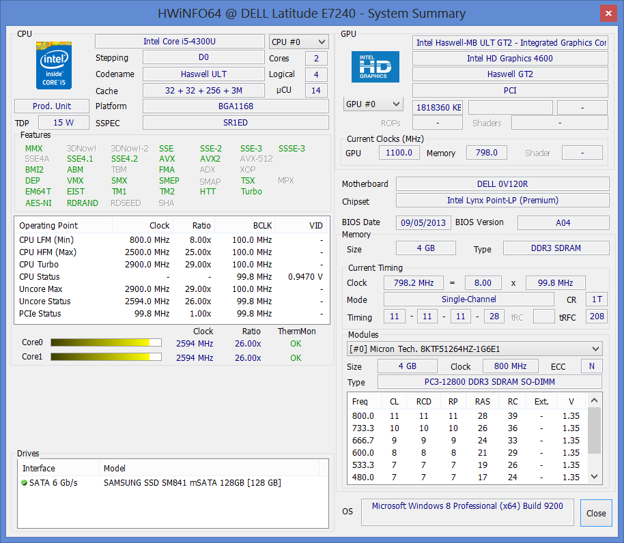Click the tRFC value 208

597,317
